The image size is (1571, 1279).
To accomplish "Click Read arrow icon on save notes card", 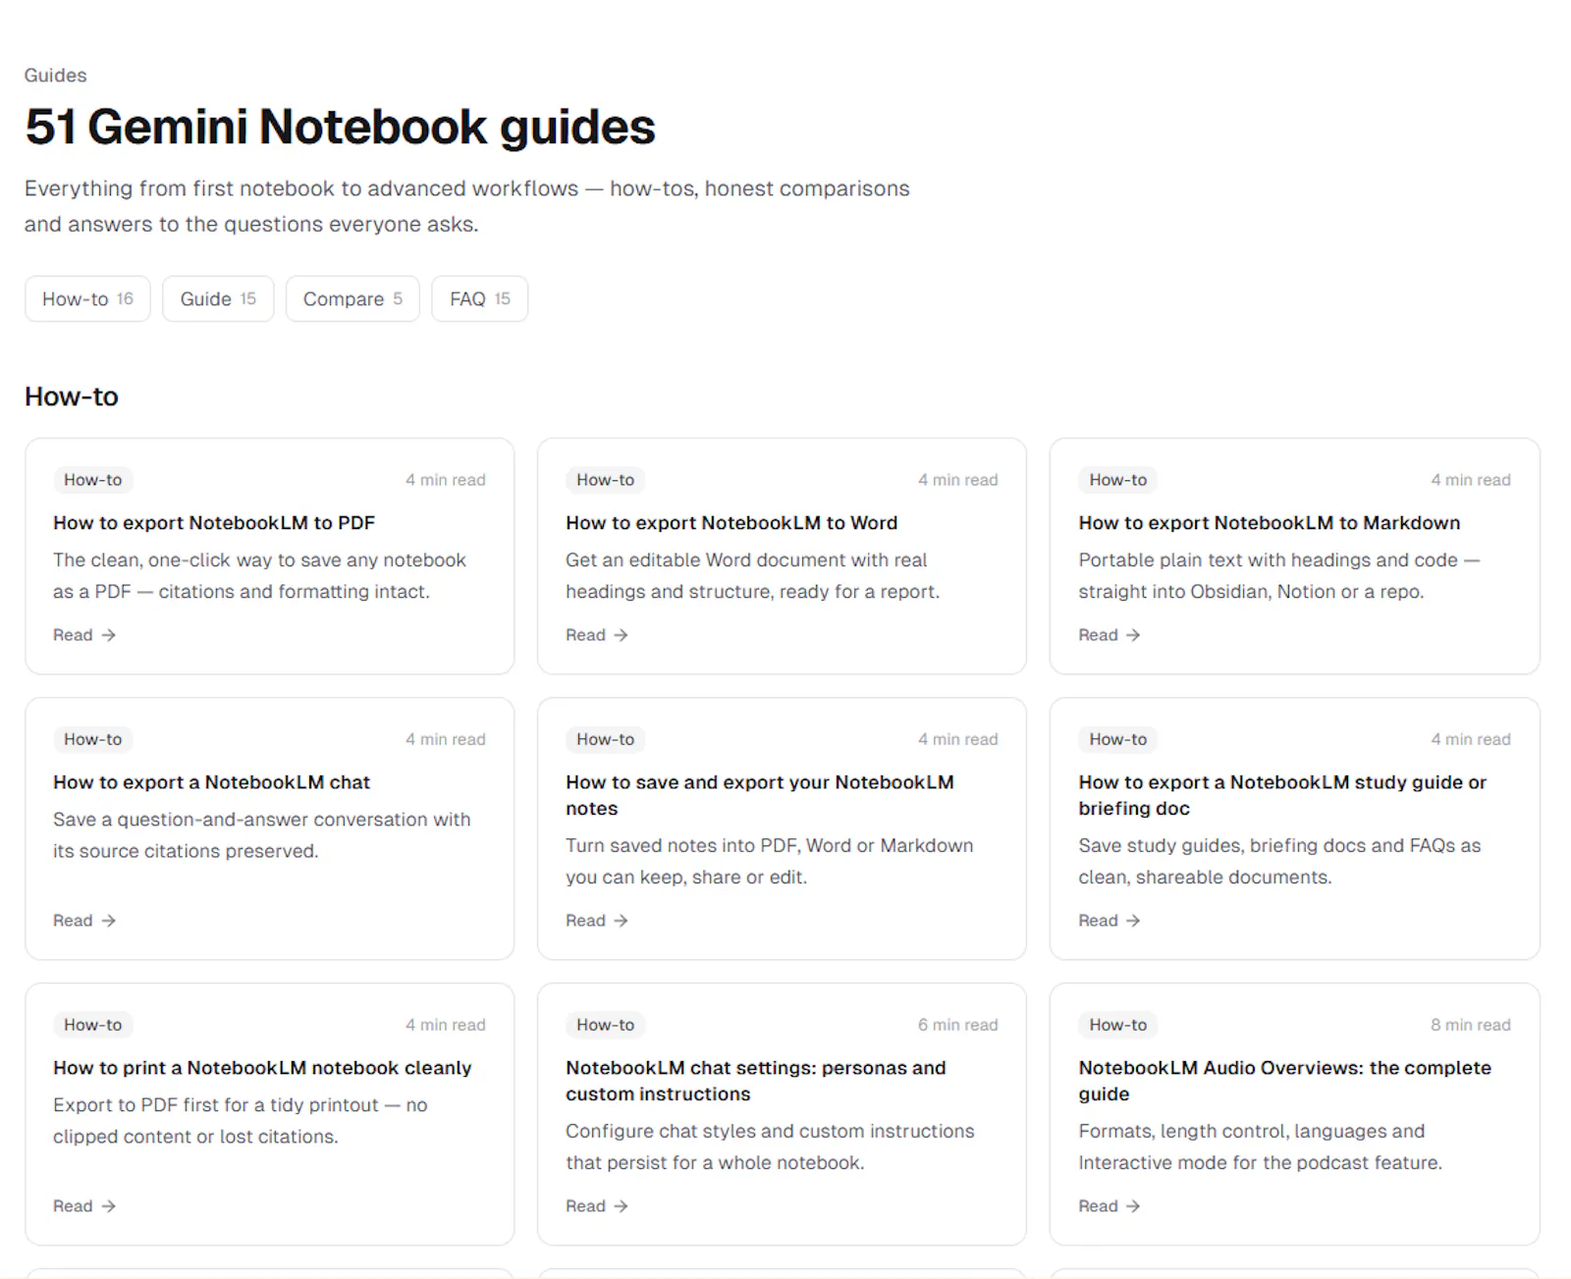I will tap(622, 921).
